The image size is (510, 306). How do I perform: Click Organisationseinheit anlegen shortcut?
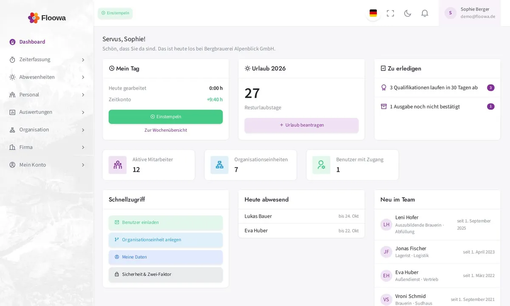point(166,240)
